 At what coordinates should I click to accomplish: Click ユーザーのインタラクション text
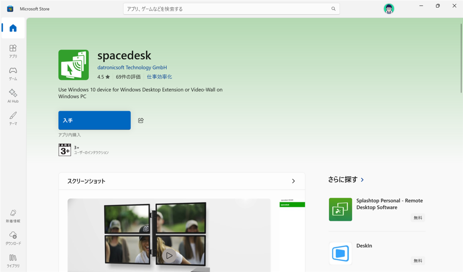coord(91,153)
